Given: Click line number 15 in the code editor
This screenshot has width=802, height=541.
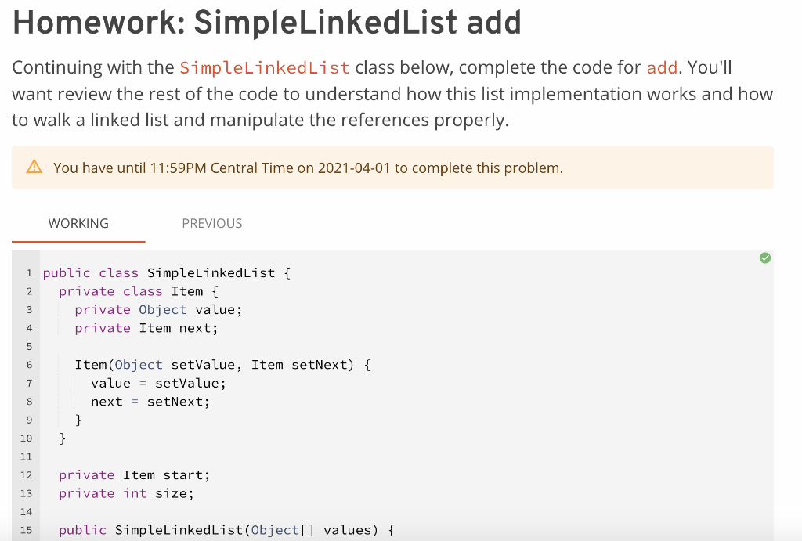Looking at the screenshot, I should tap(26, 529).
